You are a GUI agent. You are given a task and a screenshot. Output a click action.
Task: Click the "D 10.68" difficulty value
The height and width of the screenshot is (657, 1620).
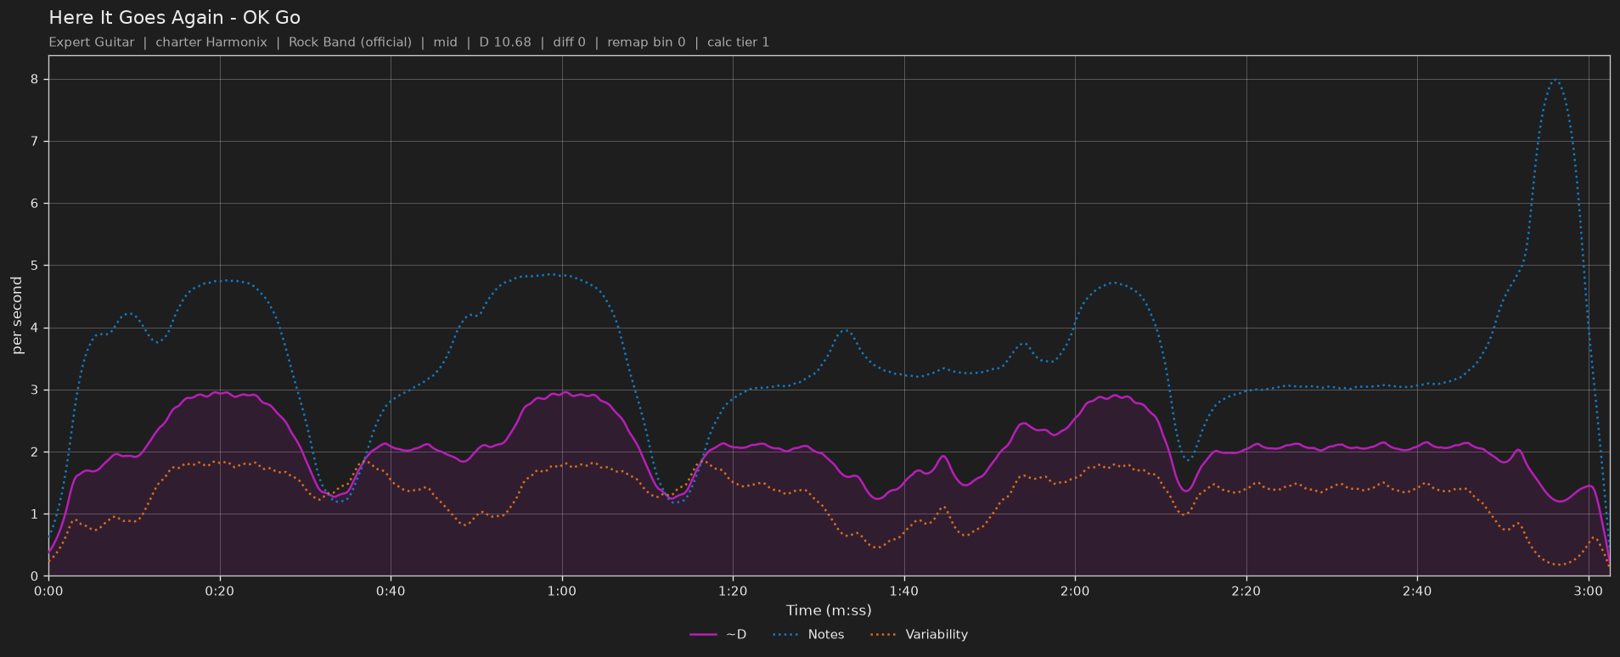[505, 42]
